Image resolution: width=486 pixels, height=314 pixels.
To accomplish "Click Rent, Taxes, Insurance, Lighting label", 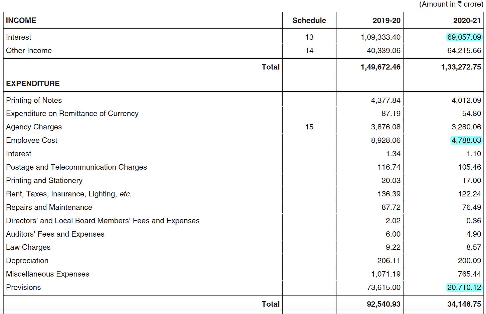I will 69,194.
